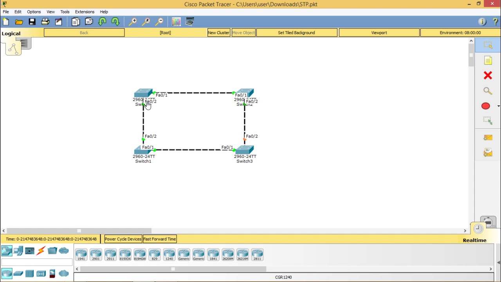
Task: Choose the Wireless Devices subcategory
Action: 41,273
